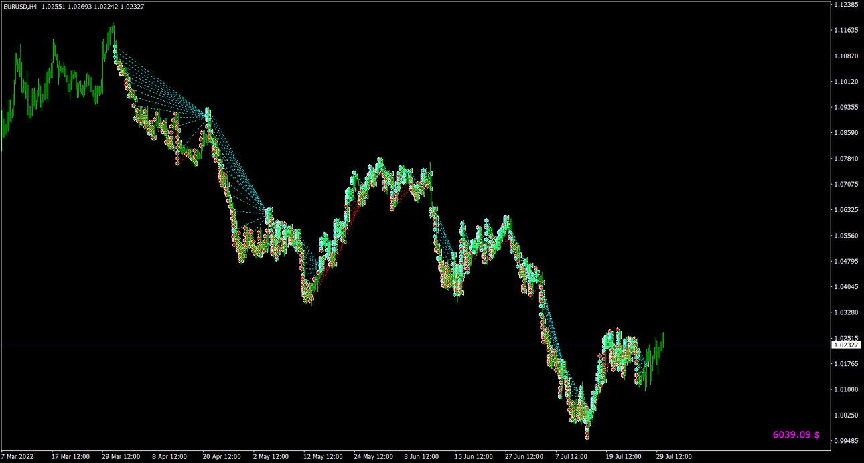Click the 1.10870 price axis label
This screenshot has width=864, height=463.
tap(846, 56)
